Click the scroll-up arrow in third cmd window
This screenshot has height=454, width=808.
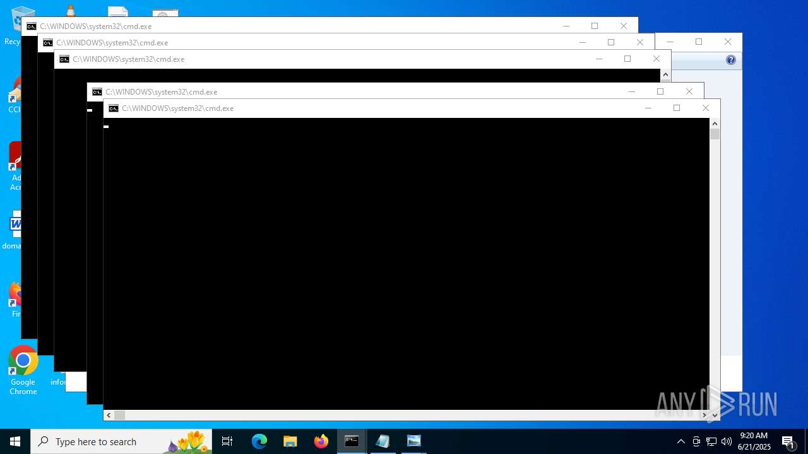pos(665,75)
